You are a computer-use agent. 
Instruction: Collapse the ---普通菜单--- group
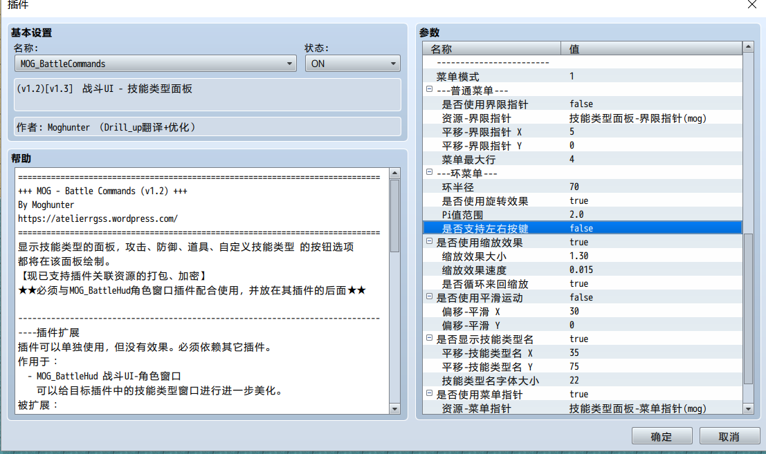(x=430, y=88)
